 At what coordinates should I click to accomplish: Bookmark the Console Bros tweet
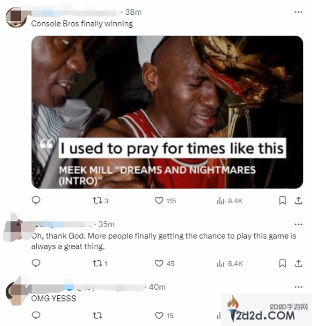coord(283,200)
